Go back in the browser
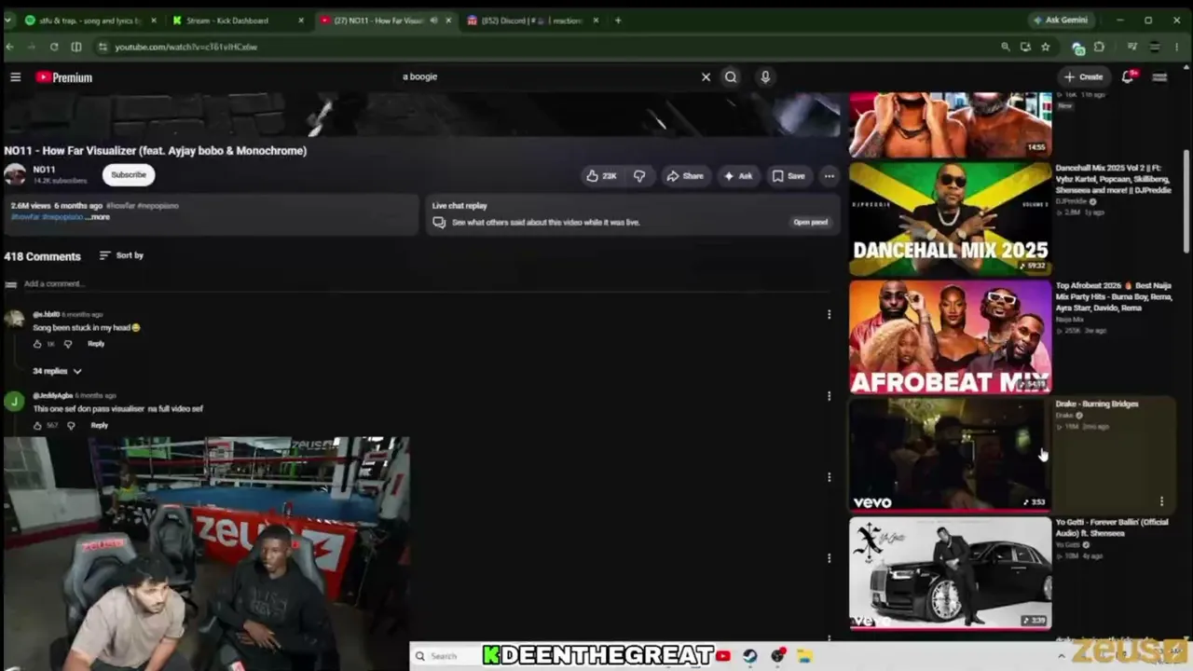The image size is (1193, 671). point(9,47)
